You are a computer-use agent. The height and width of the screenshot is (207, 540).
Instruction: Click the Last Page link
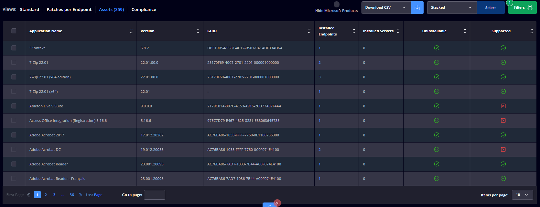[x=94, y=195]
